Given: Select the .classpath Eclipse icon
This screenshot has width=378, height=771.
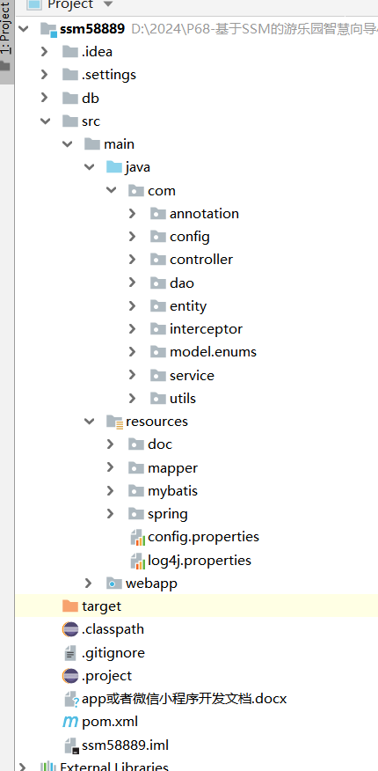Looking at the screenshot, I should [70, 629].
